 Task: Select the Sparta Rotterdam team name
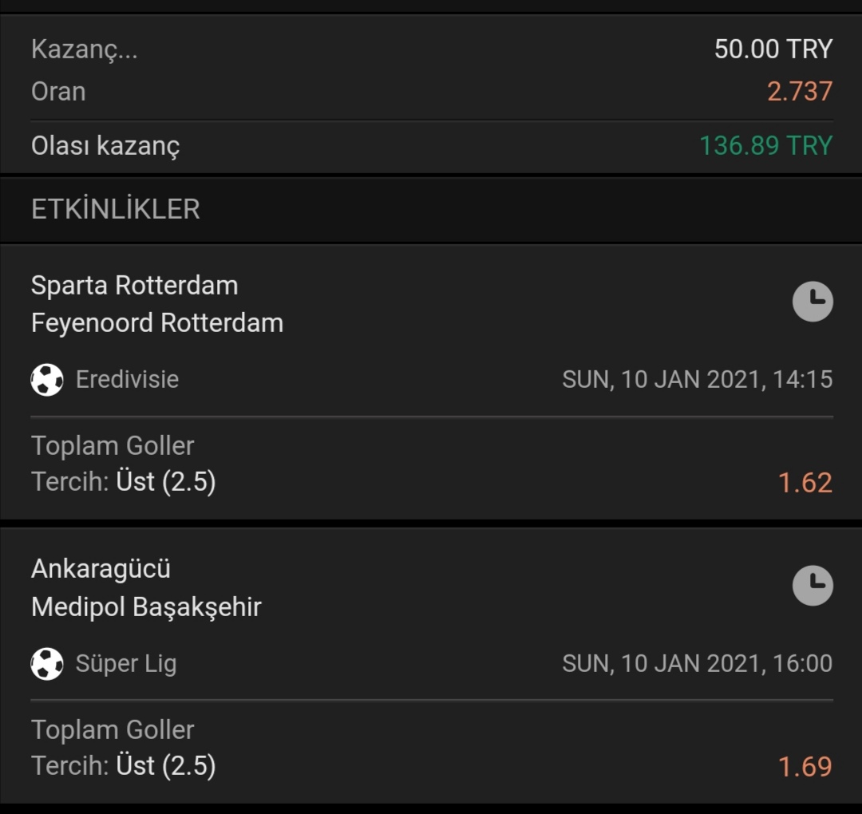135,286
